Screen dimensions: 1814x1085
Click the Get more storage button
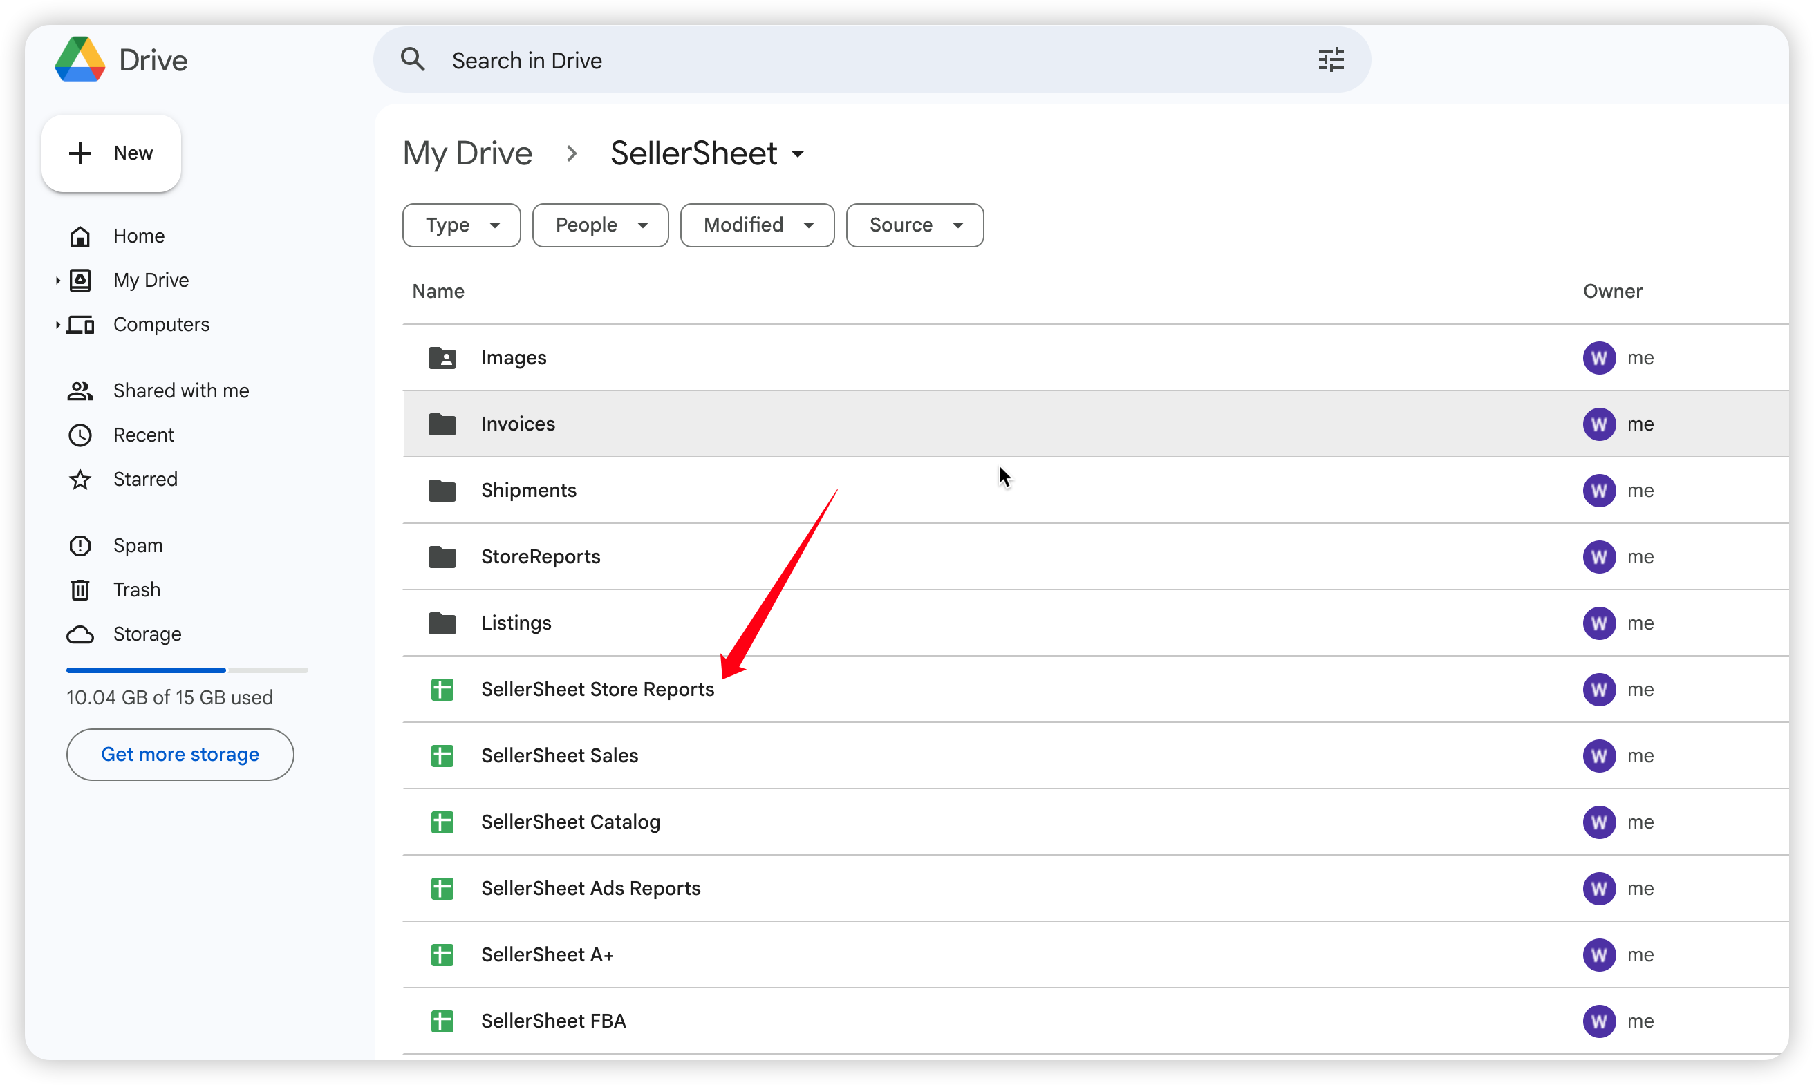[x=180, y=755]
